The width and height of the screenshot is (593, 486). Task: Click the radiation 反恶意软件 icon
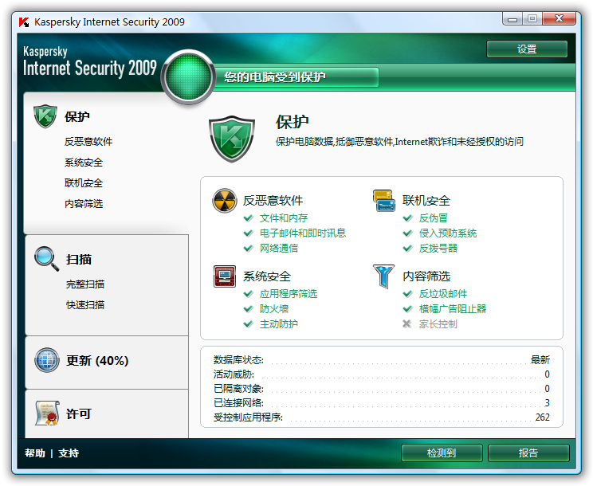[225, 201]
